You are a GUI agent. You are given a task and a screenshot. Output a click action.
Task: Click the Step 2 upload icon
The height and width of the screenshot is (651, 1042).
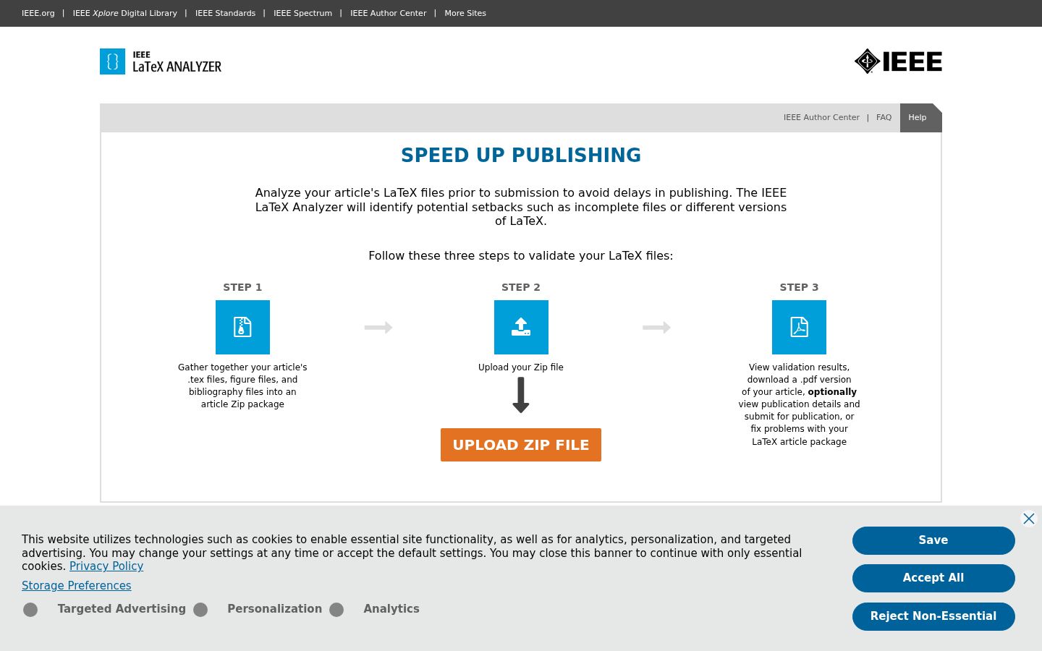click(521, 327)
